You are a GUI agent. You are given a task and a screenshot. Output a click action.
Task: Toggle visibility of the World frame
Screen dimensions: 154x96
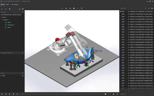23,76
